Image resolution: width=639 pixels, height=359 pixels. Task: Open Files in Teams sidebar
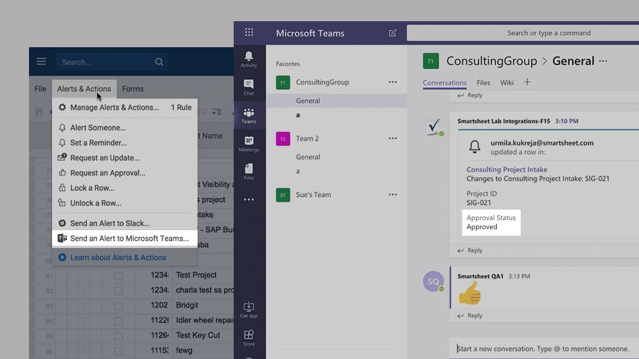pyautogui.click(x=248, y=172)
